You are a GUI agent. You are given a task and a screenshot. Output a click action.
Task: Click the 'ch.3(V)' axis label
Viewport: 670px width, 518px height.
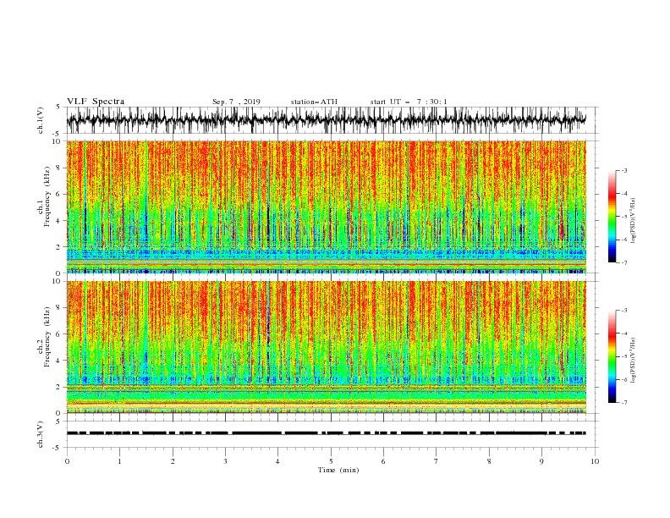click(41, 434)
